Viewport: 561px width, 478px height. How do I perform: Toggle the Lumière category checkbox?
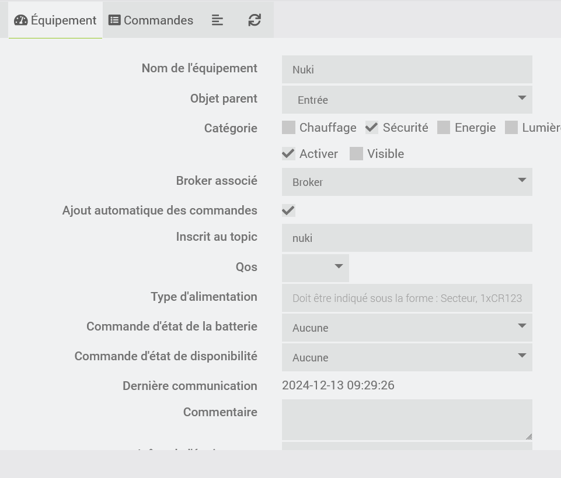tap(511, 128)
